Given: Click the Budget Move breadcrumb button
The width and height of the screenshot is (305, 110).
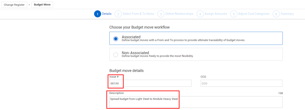Looking at the screenshot, I should coord(42,5).
